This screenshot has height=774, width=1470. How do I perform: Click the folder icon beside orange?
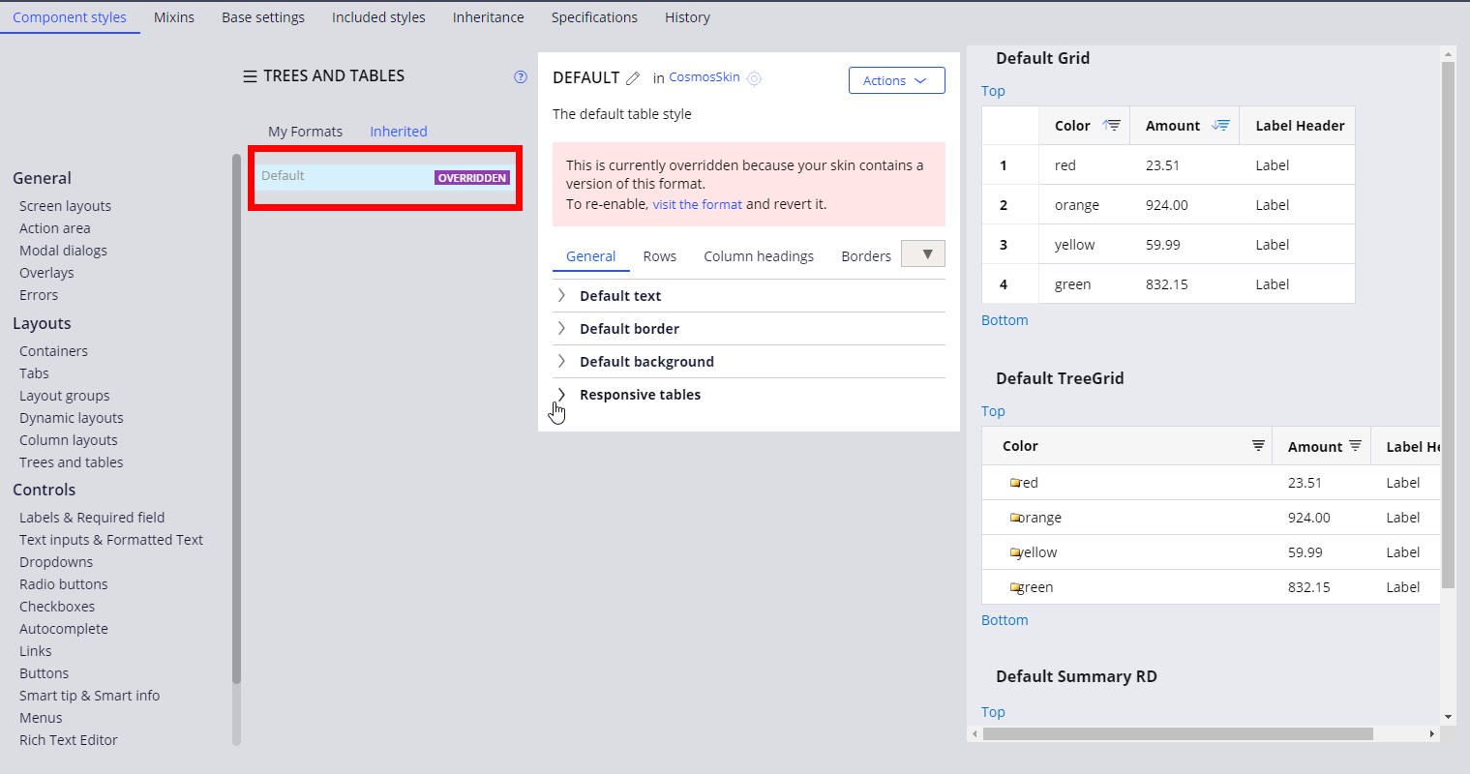[x=1015, y=518]
